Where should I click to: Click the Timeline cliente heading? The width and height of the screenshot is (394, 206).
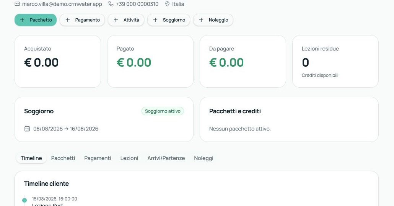[47, 183]
